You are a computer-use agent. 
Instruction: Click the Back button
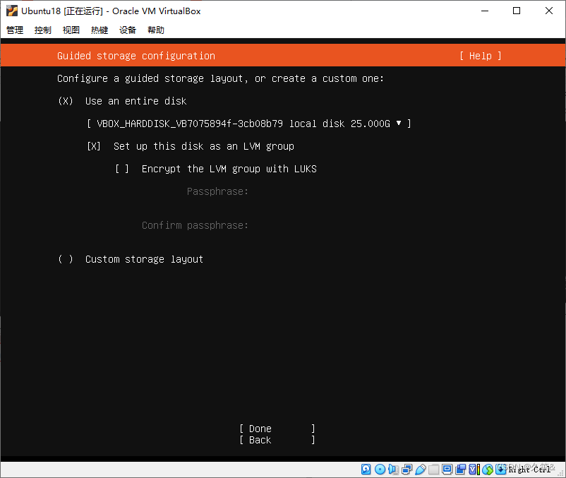277,440
